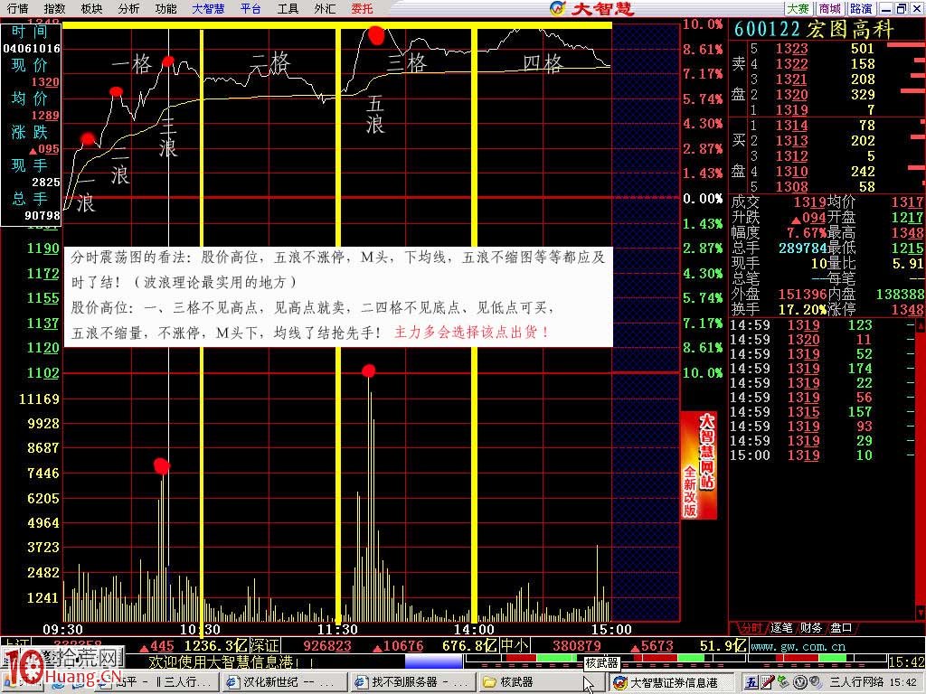Click the red dot marking 一浪 peak

click(87, 138)
